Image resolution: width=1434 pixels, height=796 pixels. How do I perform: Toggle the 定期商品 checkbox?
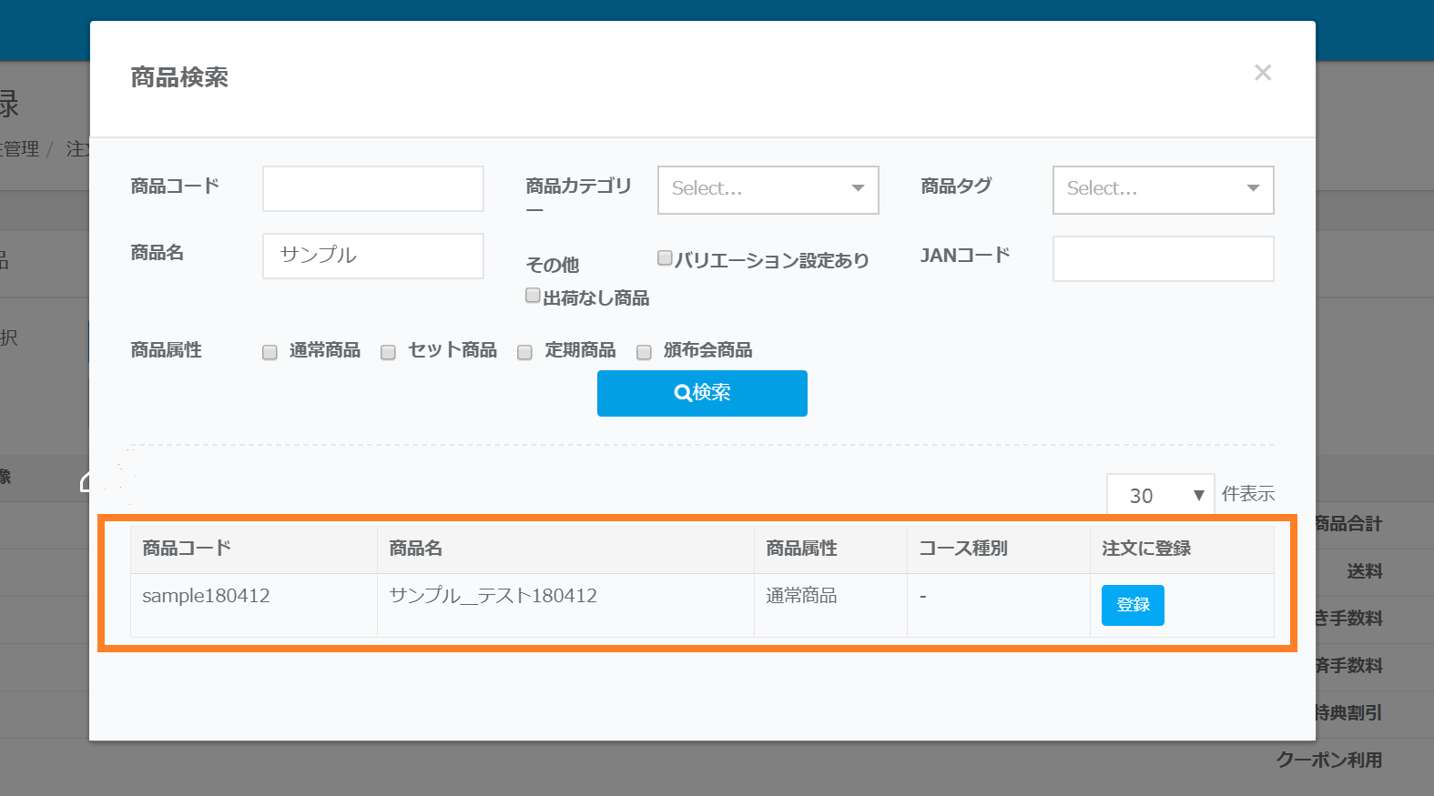(524, 352)
